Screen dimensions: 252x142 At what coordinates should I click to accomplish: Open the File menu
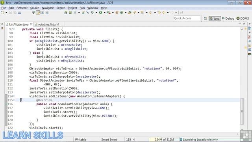click(4, 8)
